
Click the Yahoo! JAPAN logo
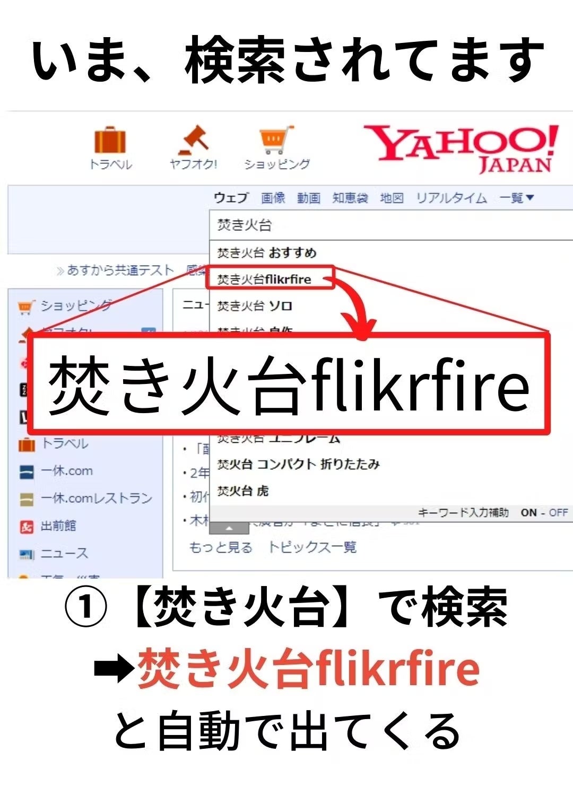pos(461,149)
